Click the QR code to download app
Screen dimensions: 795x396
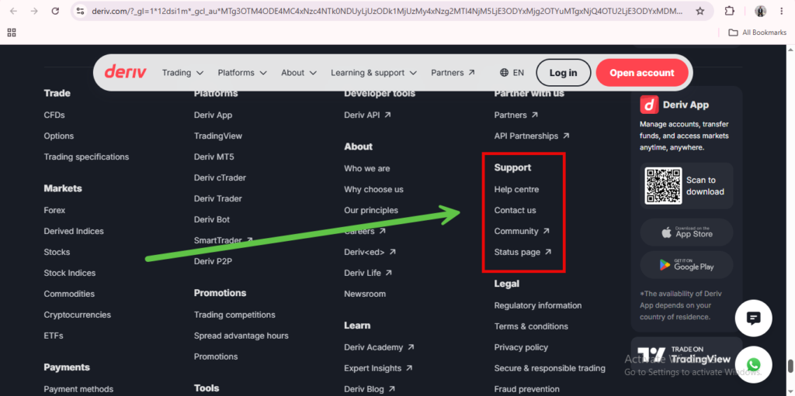(x=663, y=186)
